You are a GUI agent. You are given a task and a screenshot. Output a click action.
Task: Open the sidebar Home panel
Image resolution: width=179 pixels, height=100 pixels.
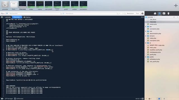pyautogui.click(x=155, y=14)
